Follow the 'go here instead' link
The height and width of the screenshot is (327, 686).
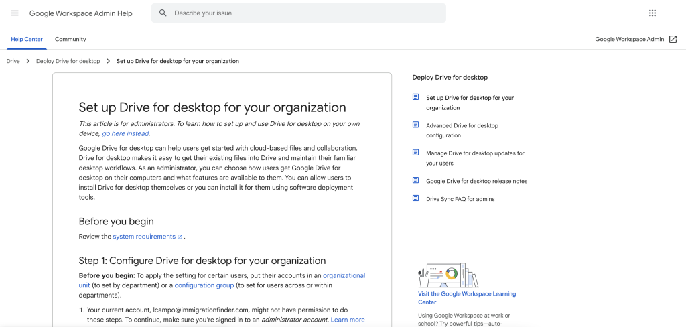[x=125, y=134]
